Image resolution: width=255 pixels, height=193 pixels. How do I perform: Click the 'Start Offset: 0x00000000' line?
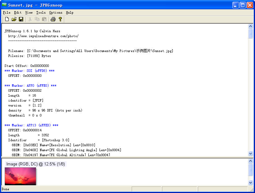[x=27, y=66]
